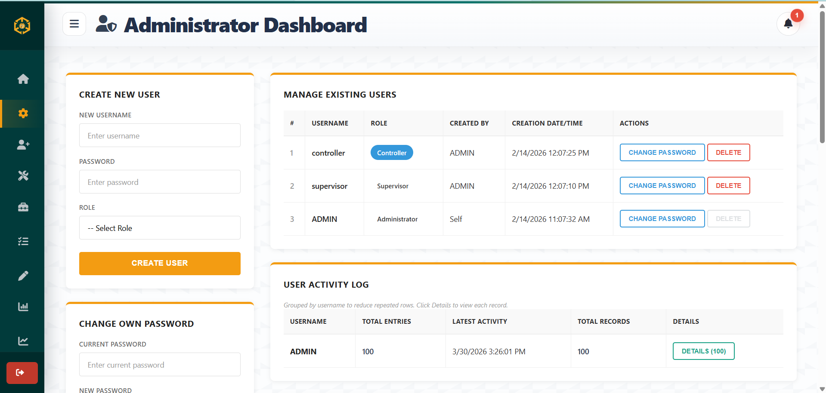Click the hexagon app logo in sidebar
Viewport: 826px width, 393px height.
(22, 25)
